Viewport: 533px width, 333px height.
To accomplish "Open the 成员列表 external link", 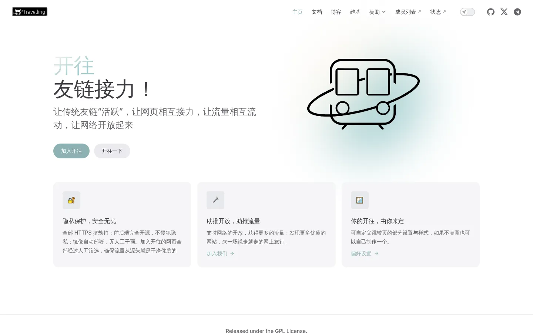I will tap(408, 12).
